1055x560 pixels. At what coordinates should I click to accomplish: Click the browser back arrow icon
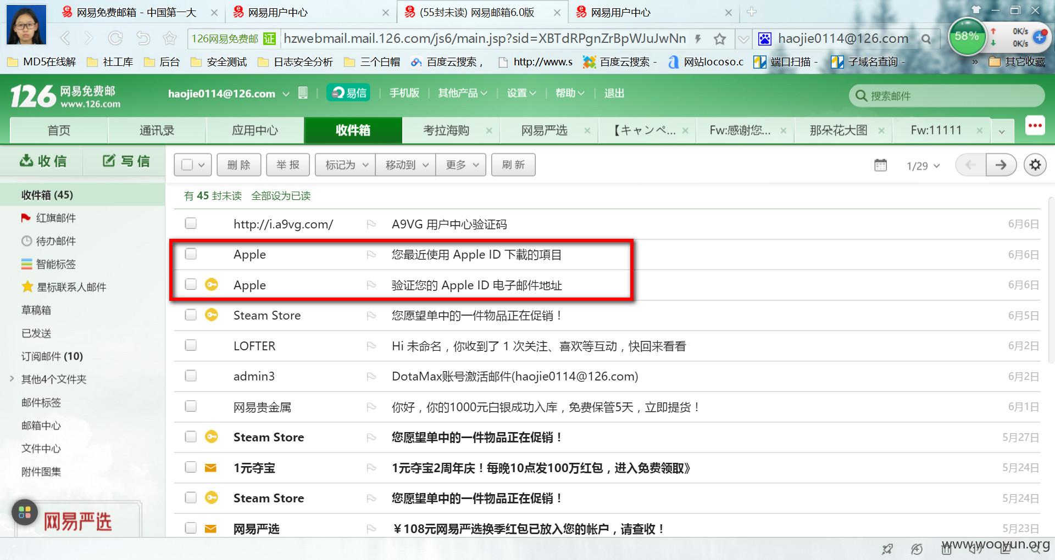[65, 38]
